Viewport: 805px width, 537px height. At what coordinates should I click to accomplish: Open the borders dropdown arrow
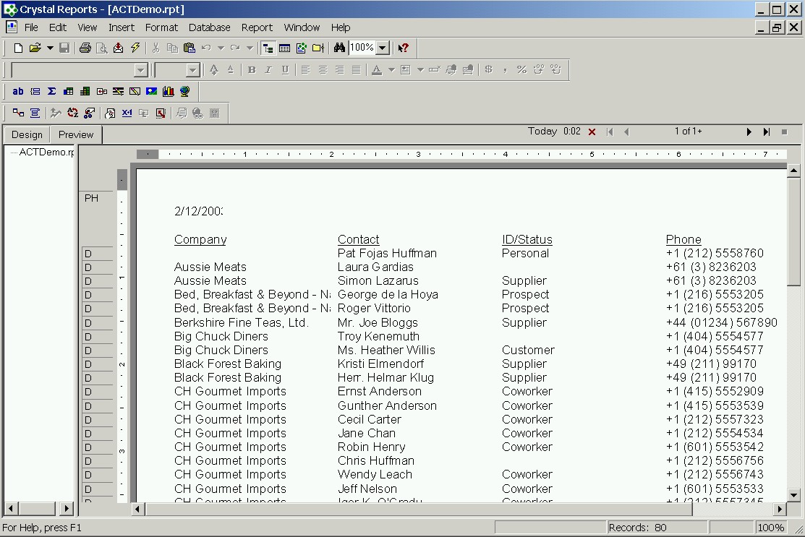[x=420, y=70]
